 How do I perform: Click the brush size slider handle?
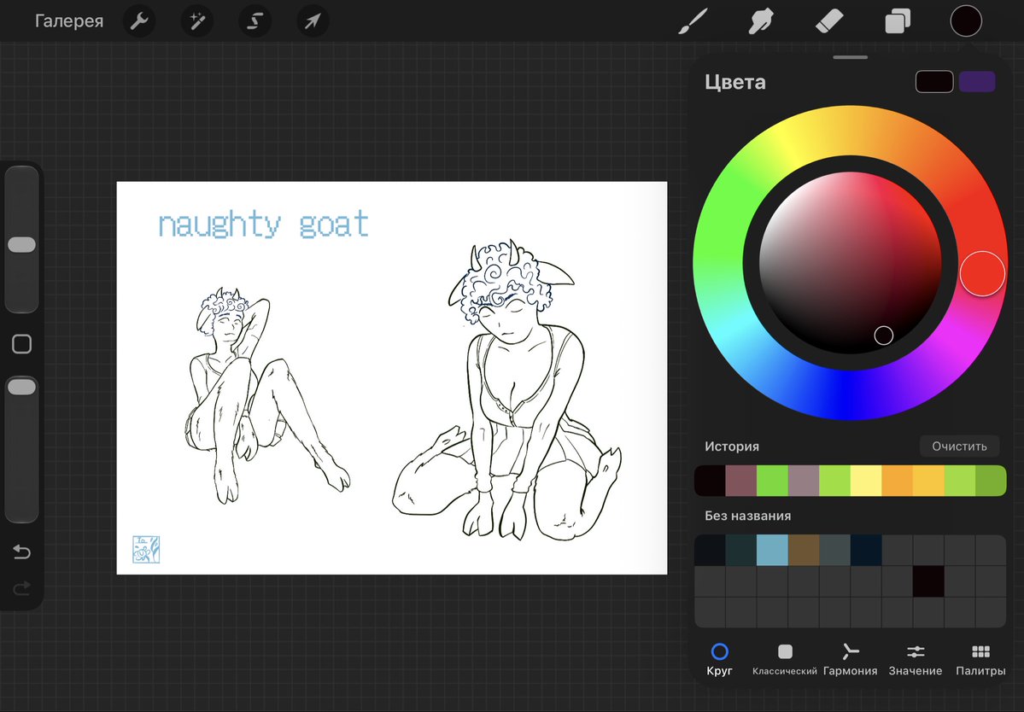point(21,245)
